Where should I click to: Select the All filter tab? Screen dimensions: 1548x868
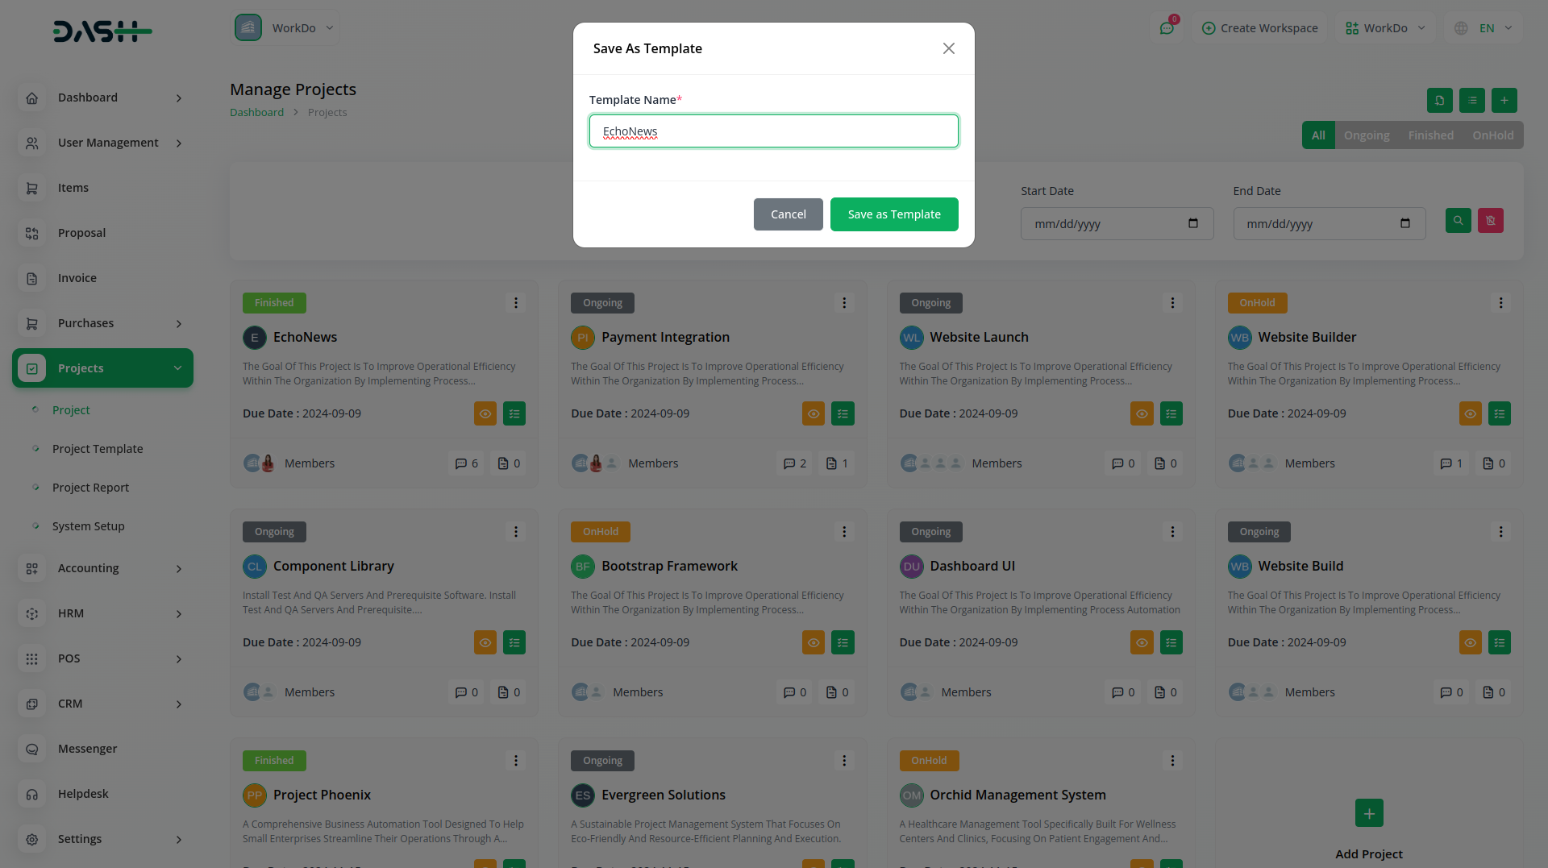(1318, 135)
